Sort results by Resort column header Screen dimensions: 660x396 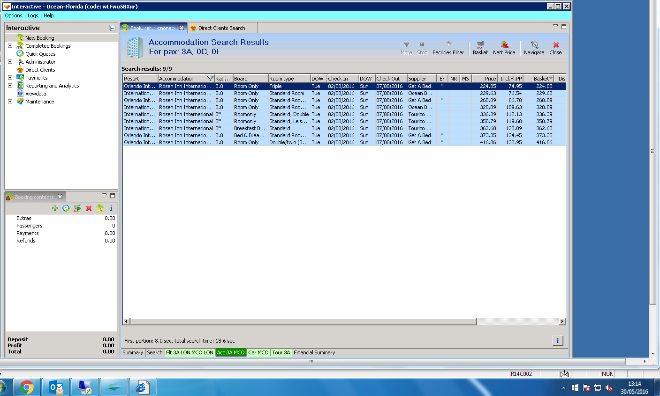point(140,78)
